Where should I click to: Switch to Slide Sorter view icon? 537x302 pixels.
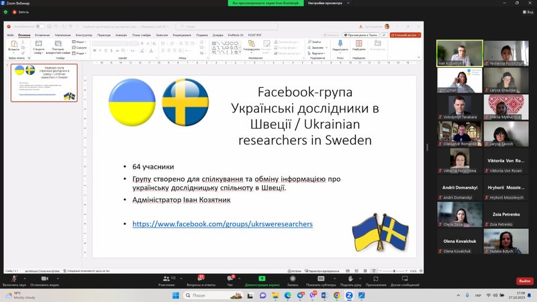356,271
